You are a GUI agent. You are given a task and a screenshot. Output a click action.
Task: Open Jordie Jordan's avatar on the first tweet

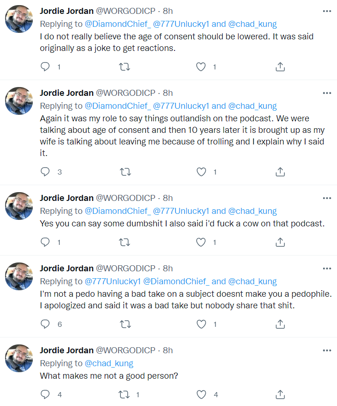(x=19, y=19)
